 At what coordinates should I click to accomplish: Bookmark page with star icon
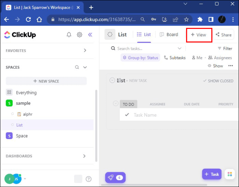point(186,19)
